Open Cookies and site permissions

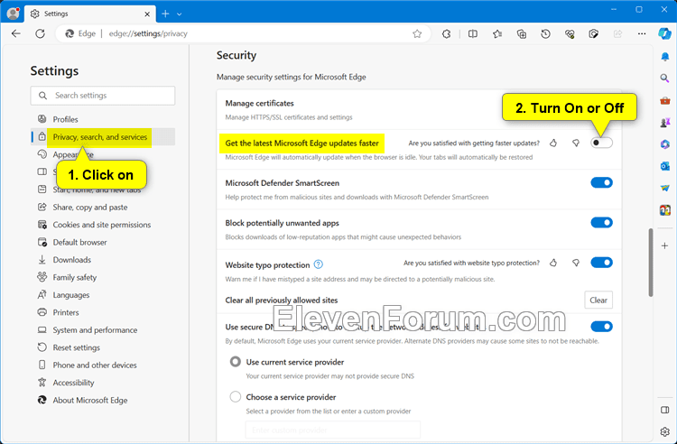point(103,225)
